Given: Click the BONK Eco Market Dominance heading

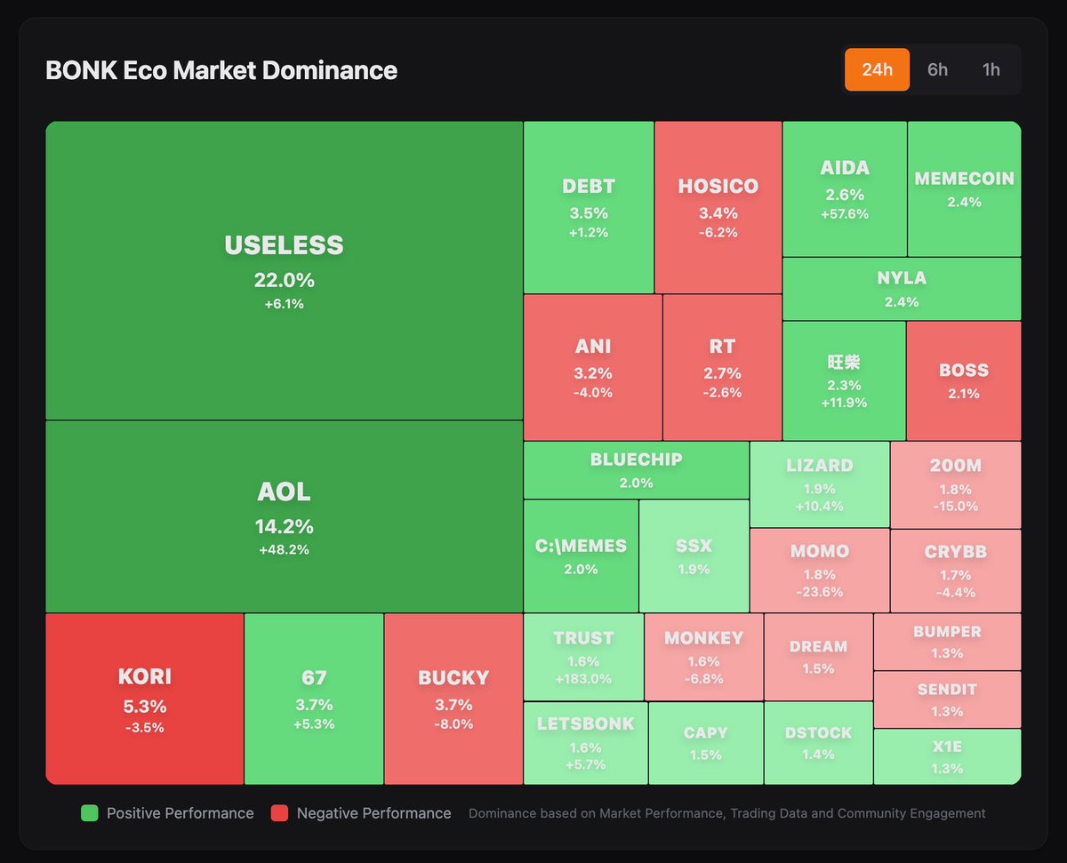Looking at the screenshot, I should pyautogui.click(x=221, y=70).
